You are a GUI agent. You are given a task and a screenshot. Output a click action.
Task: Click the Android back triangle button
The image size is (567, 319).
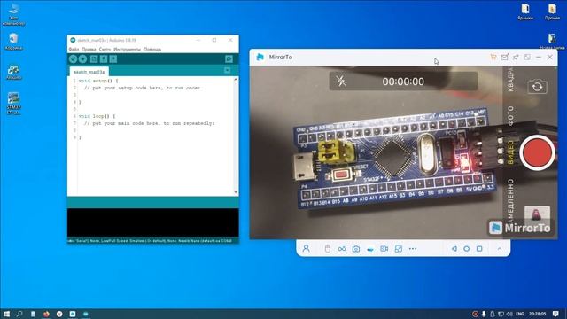coord(454,249)
